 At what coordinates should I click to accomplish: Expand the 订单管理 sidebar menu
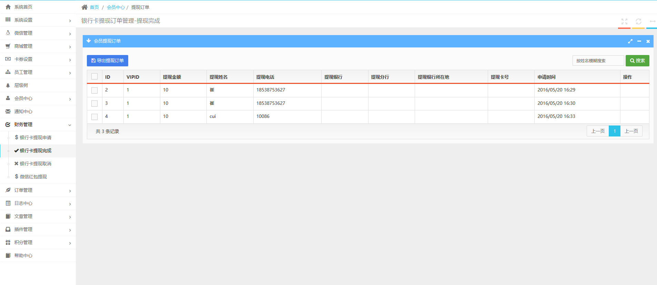coord(38,190)
